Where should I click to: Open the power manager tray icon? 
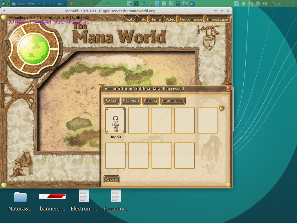258,3
